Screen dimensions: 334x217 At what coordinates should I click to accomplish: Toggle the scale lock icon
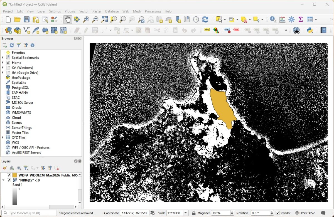194,213
